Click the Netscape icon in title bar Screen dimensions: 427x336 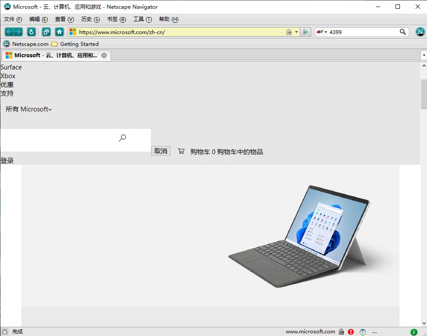(7, 7)
